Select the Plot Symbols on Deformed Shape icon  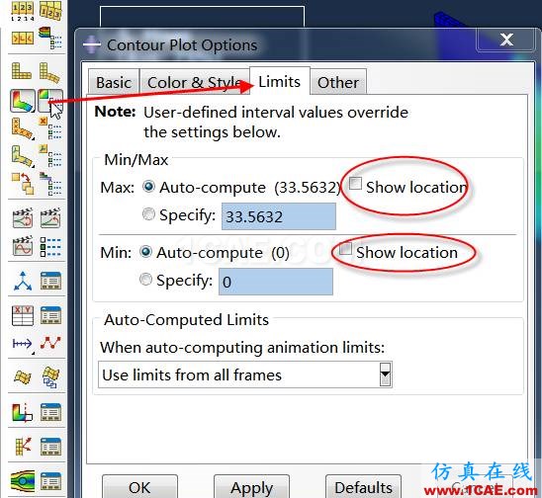click(23, 129)
